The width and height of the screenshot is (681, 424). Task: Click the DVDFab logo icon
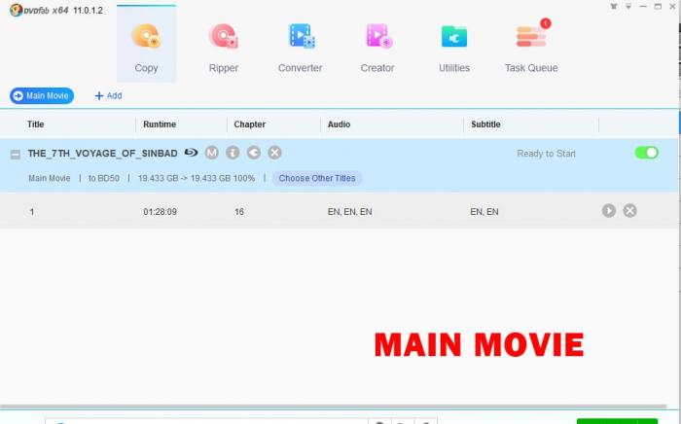click(x=17, y=10)
